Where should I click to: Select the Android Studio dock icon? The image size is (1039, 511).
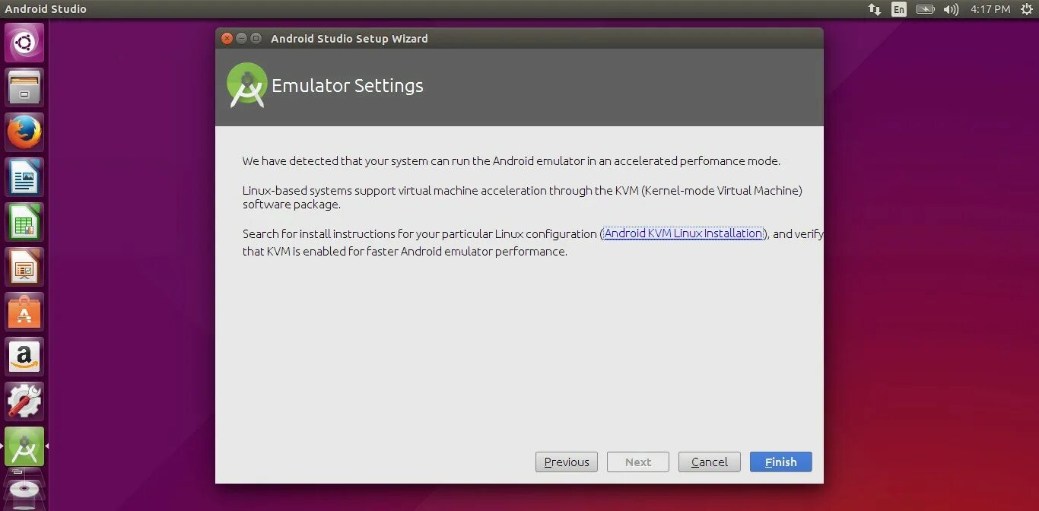[24, 446]
